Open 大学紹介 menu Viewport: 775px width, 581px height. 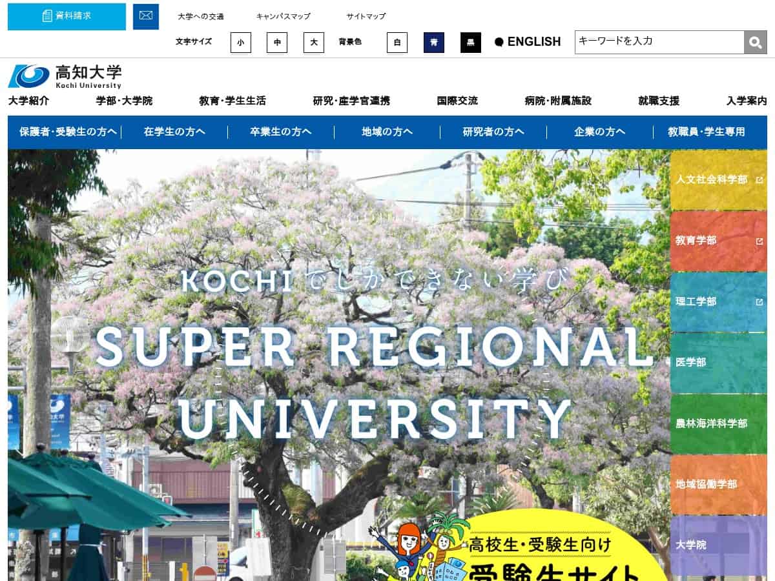click(28, 101)
